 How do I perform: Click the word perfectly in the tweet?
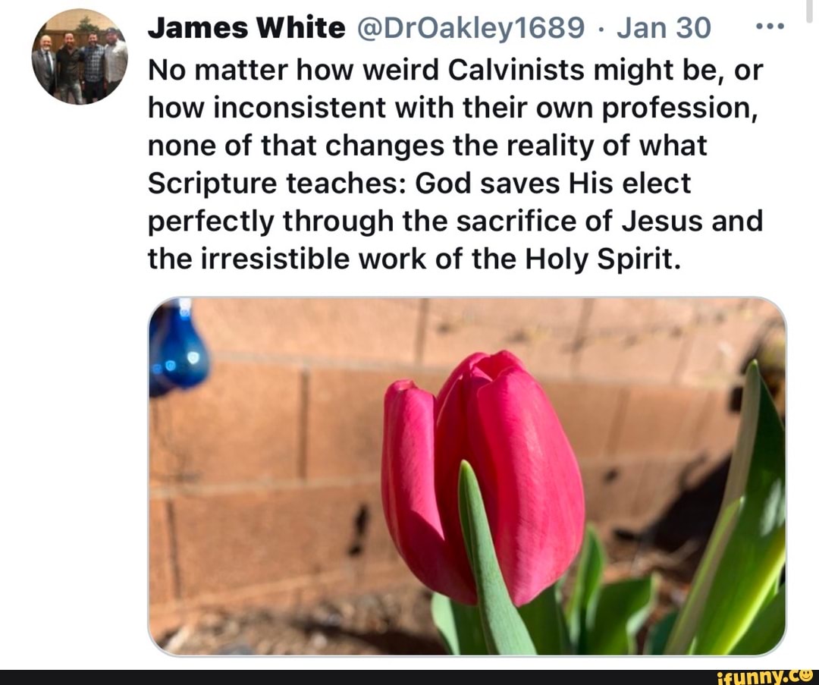point(211,222)
